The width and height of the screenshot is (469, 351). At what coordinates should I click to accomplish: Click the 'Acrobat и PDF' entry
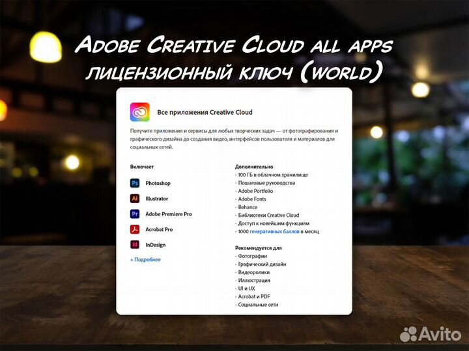point(253,296)
